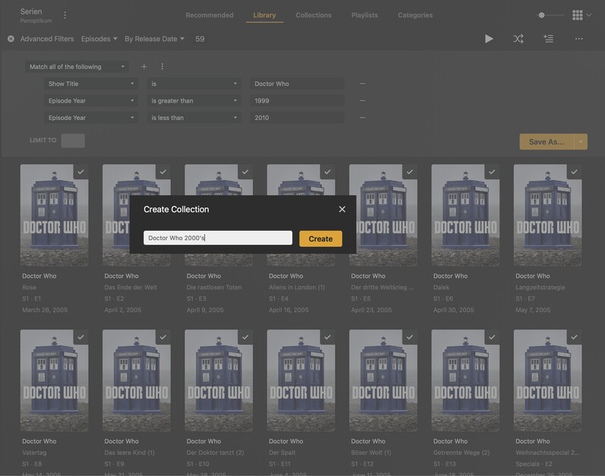Open the first Episode Year field dropdown

click(x=91, y=100)
